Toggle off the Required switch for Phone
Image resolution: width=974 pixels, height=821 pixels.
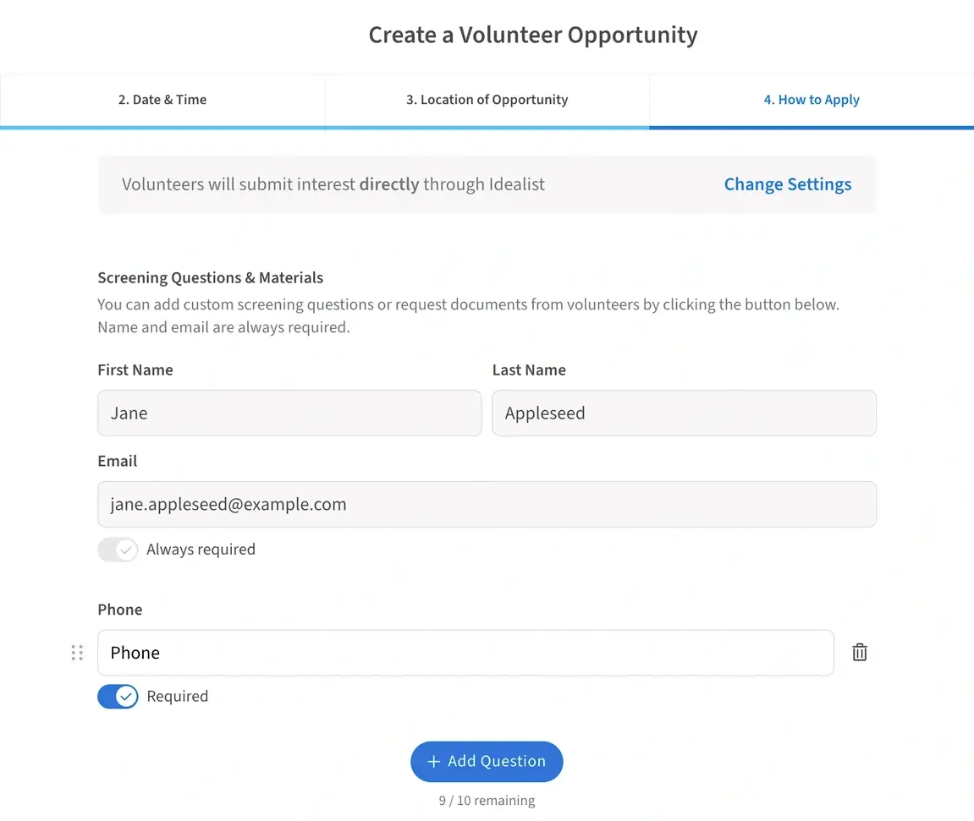(x=118, y=696)
